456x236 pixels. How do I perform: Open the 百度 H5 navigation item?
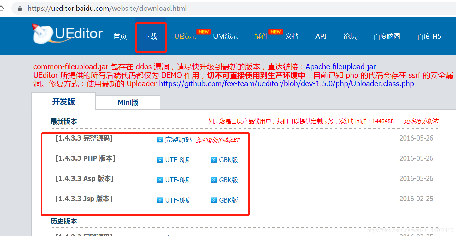click(x=429, y=37)
